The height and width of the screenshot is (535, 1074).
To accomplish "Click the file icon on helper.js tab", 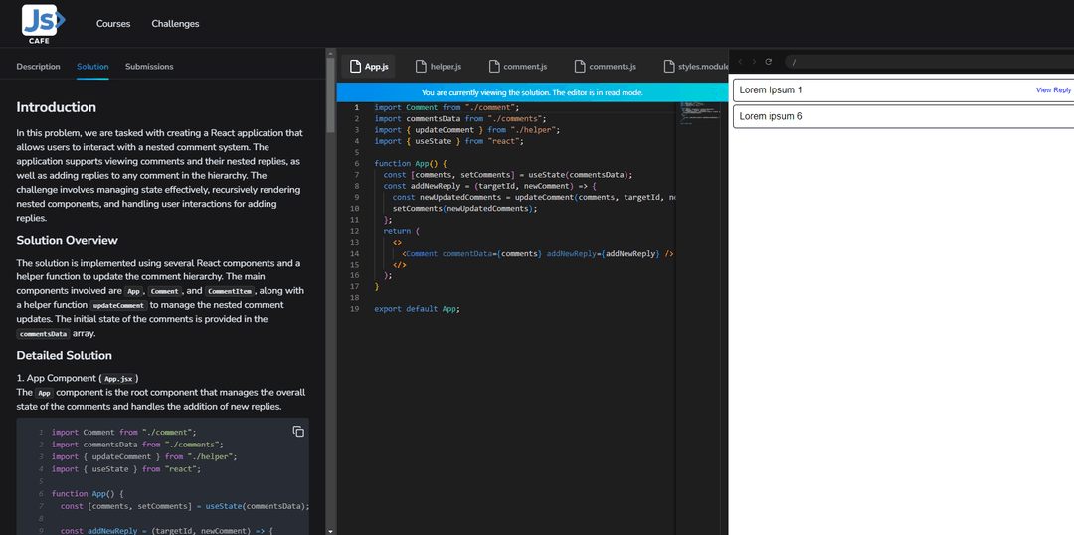I will pos(422,67).
